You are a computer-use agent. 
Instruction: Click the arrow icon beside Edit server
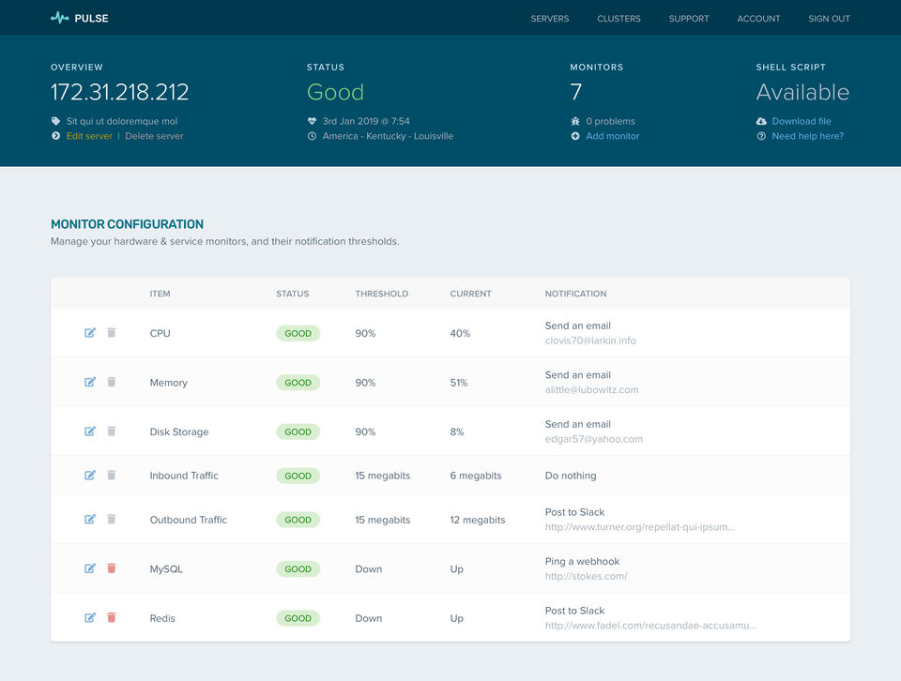[x=55, y=136]
